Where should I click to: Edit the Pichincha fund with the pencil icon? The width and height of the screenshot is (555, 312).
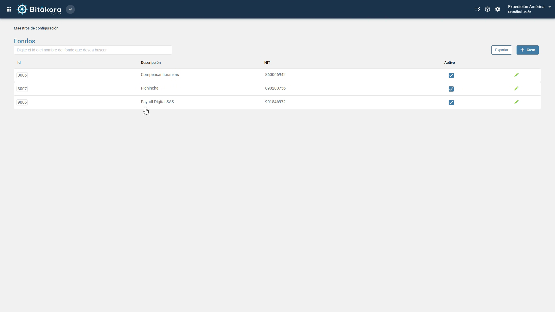point(517,89)
